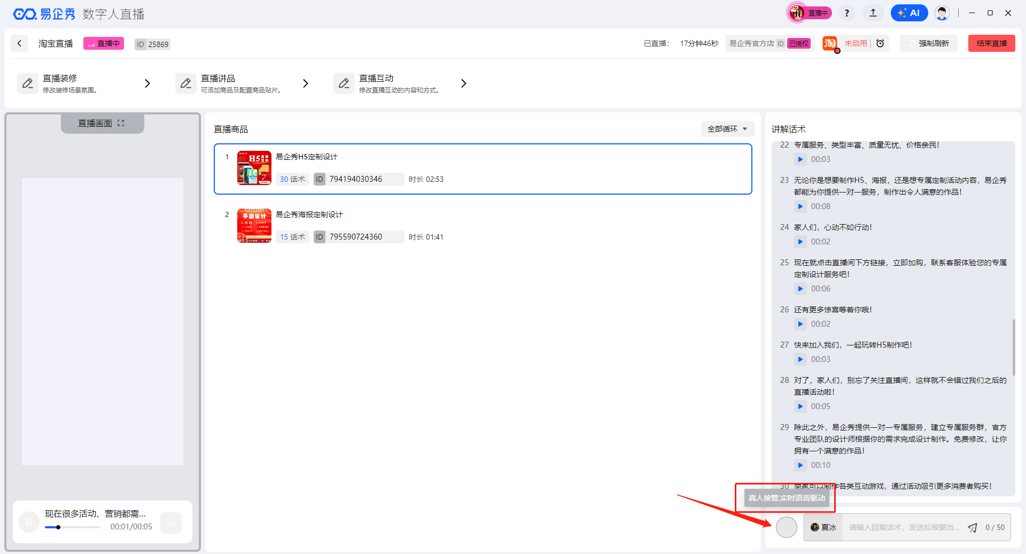Click the script panel vertical scrollbar
The width and height of the screenshot is (1026, 554).
pyautogui.click(x=1013, y=348)
